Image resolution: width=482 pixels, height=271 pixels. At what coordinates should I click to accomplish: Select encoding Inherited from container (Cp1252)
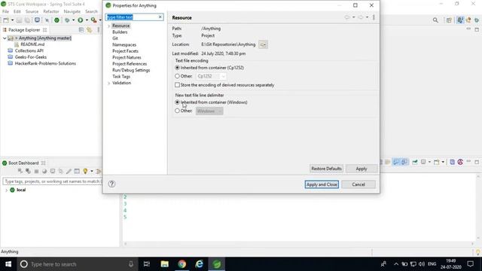pos(178,68)
